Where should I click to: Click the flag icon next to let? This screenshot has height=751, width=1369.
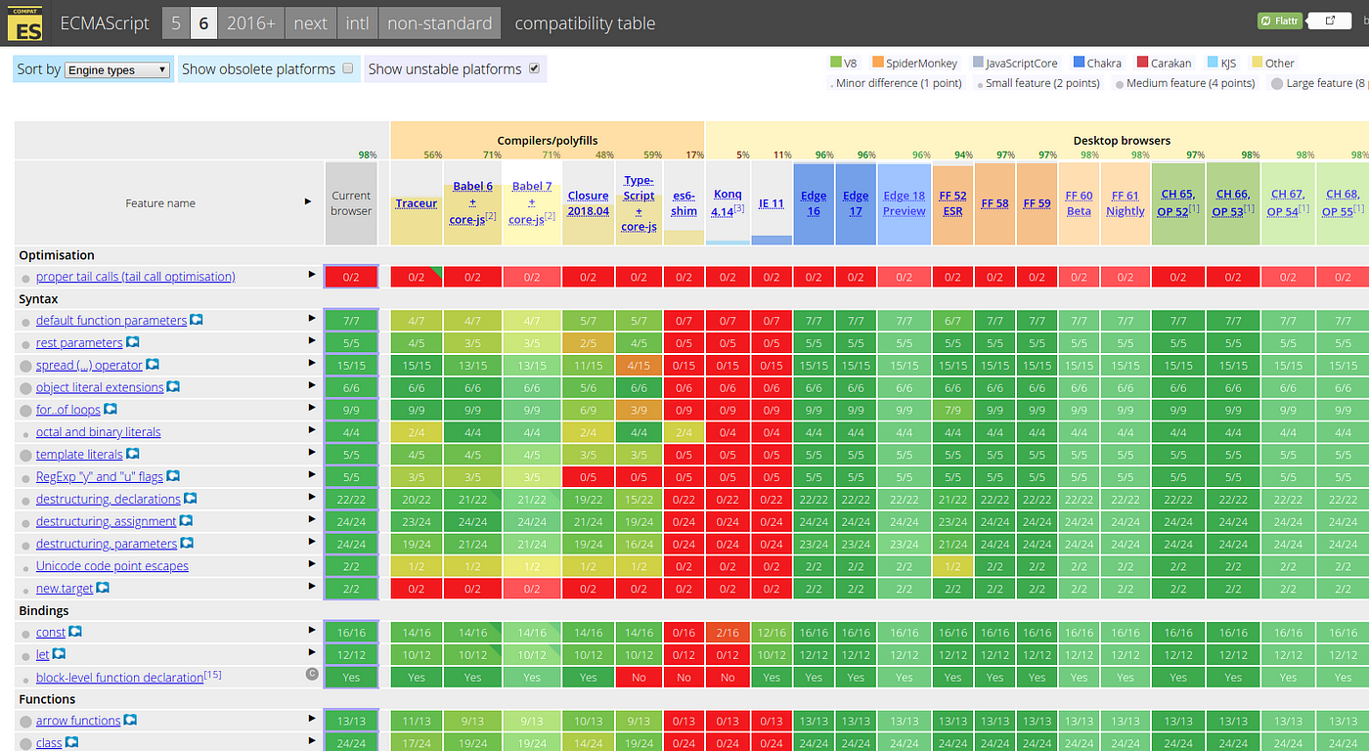pyautogui.click(x=59, y=654)
